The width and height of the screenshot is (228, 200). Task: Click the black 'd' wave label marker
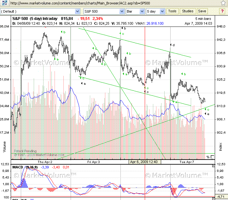pyautogui.click(x=172, y=45)
